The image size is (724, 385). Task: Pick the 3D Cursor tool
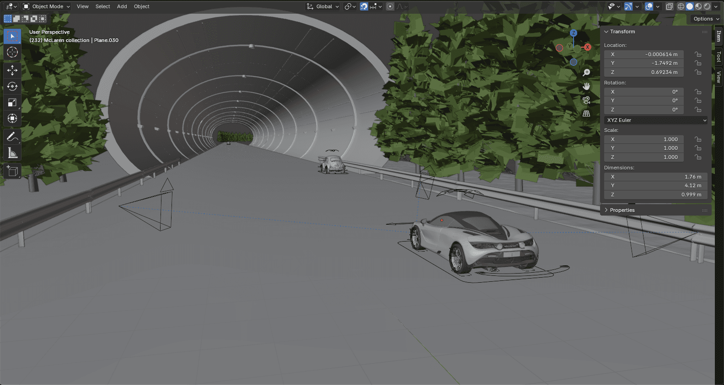12,52
